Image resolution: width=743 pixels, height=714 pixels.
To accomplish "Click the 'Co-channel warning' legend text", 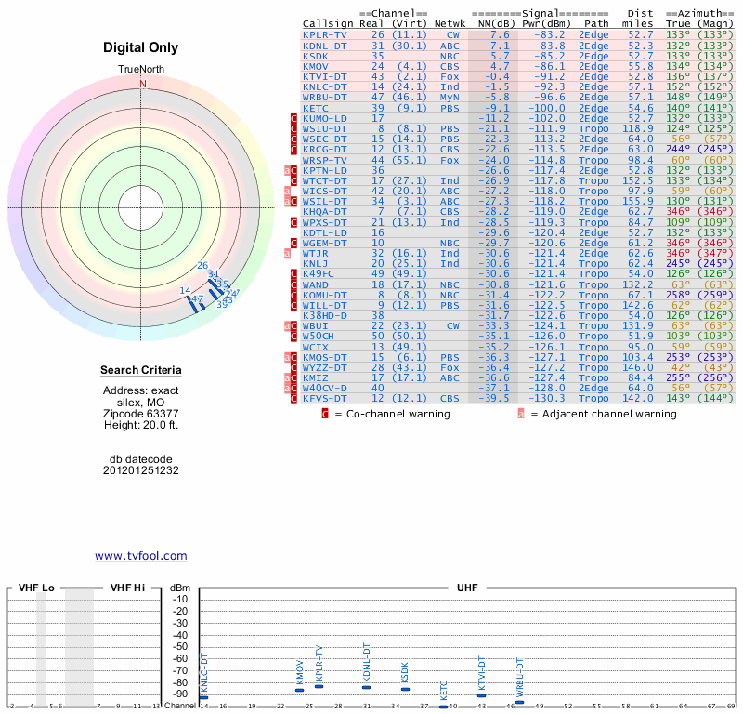I will pos(398,414).
